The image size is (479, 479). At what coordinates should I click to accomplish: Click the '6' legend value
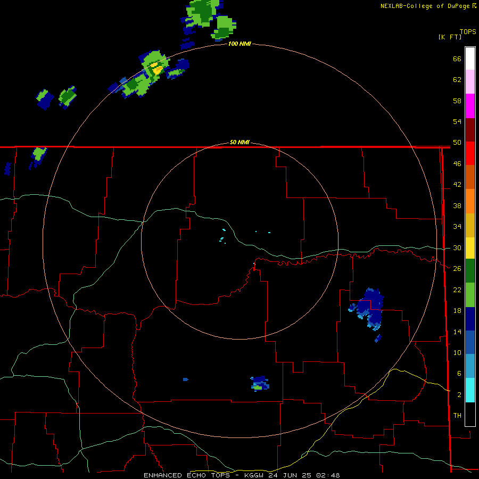459,374
